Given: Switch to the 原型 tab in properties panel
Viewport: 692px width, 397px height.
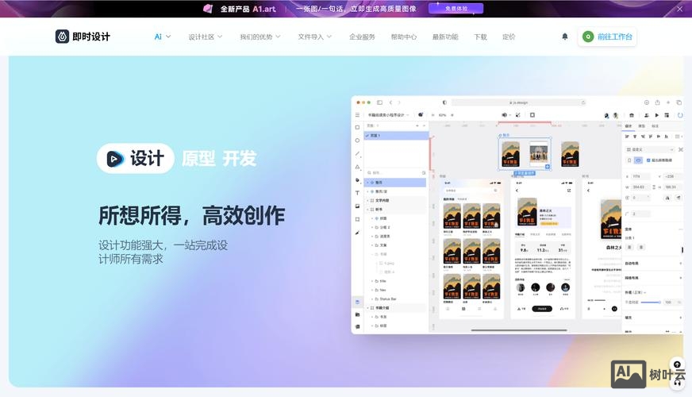Looking at the screenshot, I should click(641, 126).
